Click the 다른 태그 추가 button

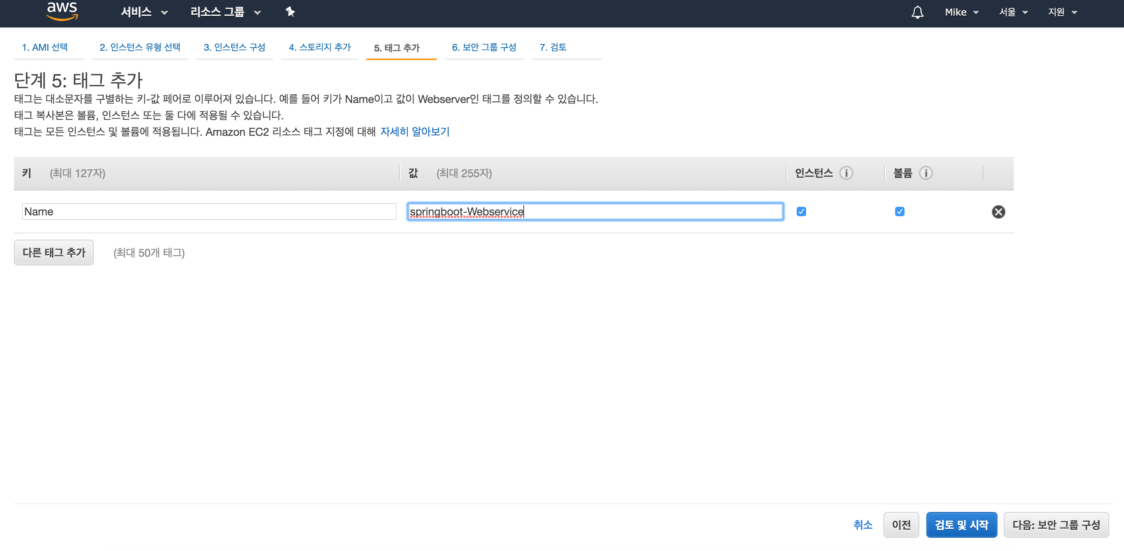click(54, 252)
